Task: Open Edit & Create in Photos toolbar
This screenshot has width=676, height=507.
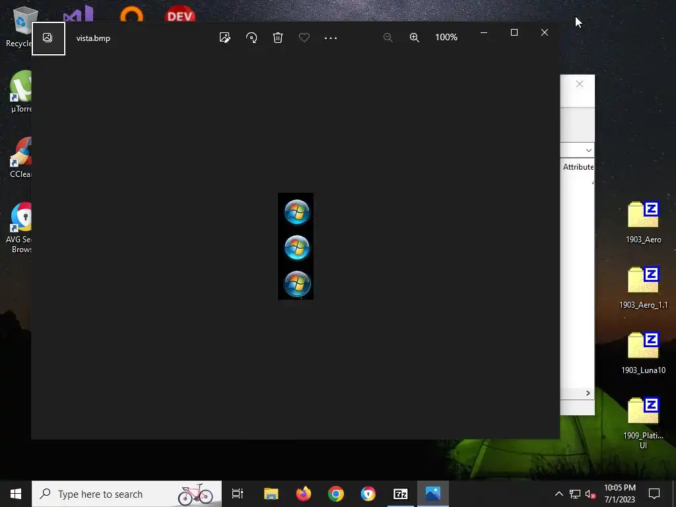Action: point(224,38)
